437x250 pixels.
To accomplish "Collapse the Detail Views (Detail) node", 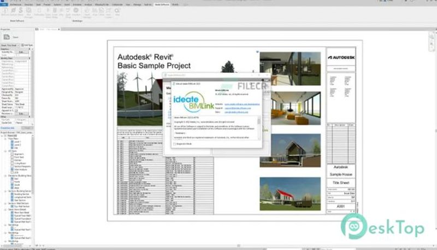I will [x=5, y=210].
